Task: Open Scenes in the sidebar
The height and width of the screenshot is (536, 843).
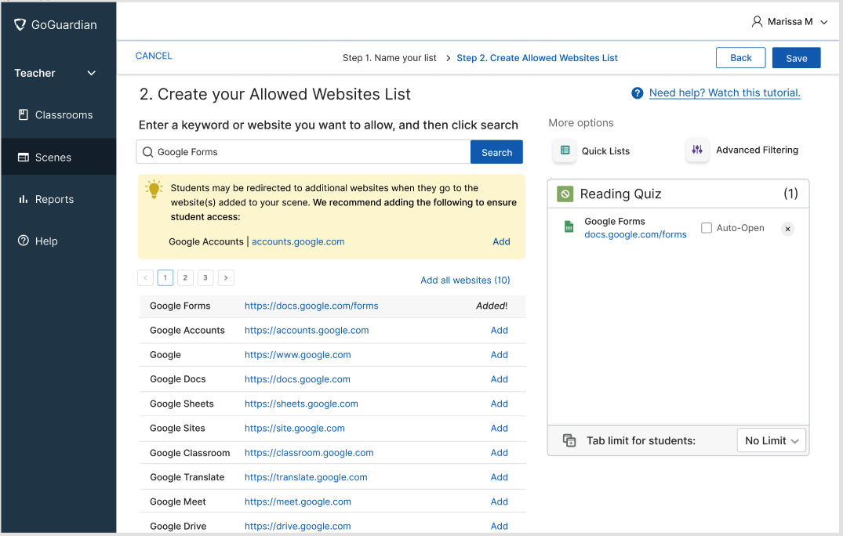Action: point(58,157)
